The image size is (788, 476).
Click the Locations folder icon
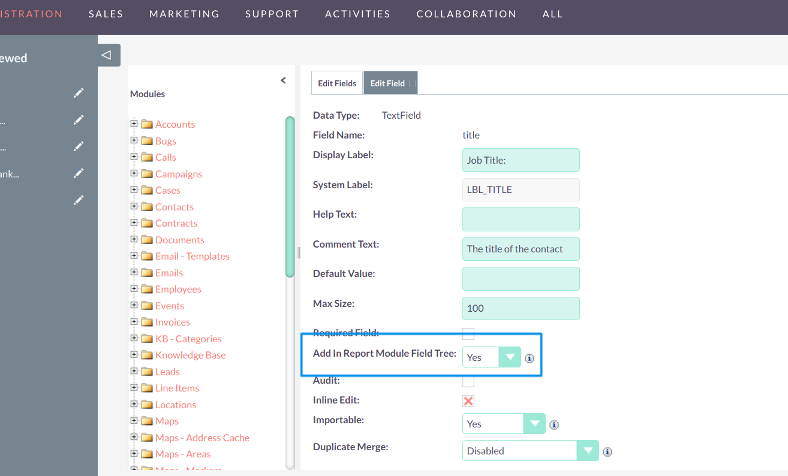click(147, 405)
